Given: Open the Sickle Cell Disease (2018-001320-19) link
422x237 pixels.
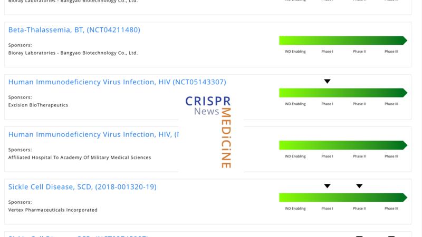Looking at the screenshot, I should click(x=82, y=187).
